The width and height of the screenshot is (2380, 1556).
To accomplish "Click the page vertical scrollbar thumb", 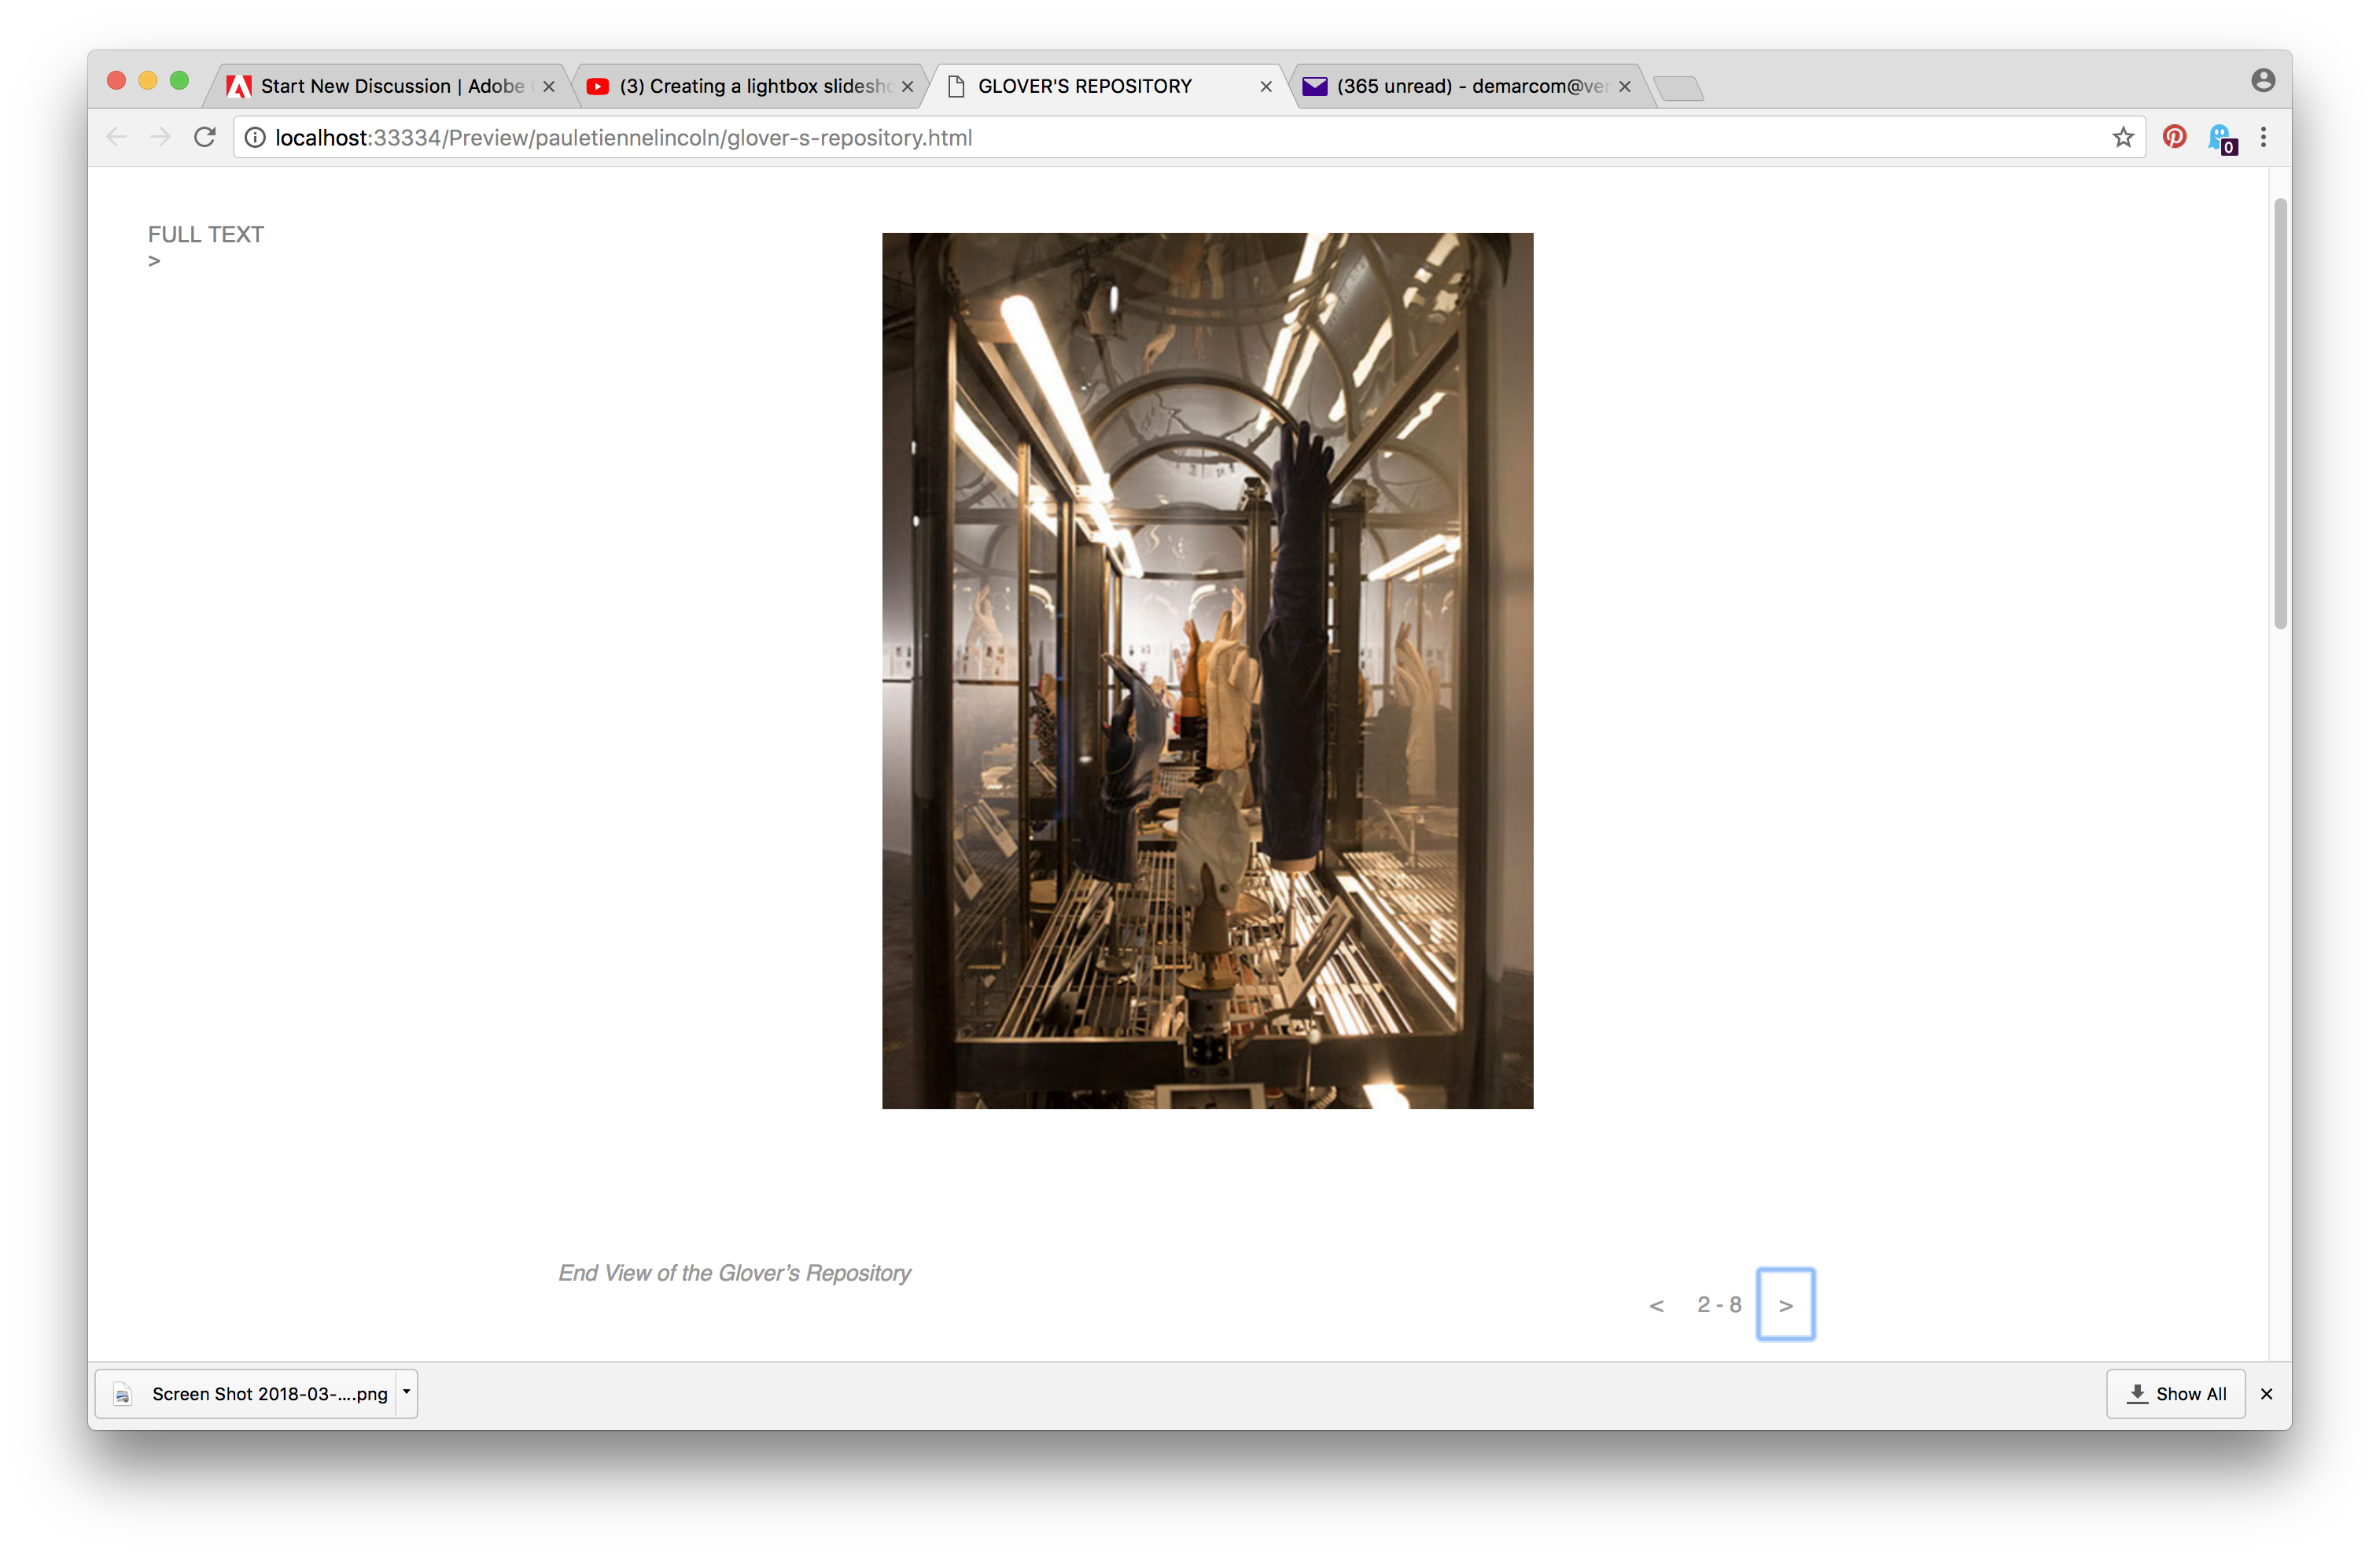I will point(2281,413).
